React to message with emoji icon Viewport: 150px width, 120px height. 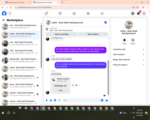pyautogui.click(x=73, y=85)
